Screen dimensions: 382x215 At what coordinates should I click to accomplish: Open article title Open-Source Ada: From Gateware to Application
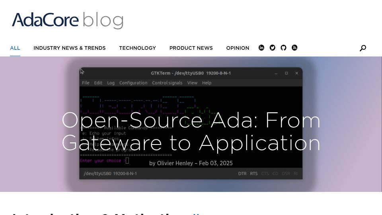[191, 131]
